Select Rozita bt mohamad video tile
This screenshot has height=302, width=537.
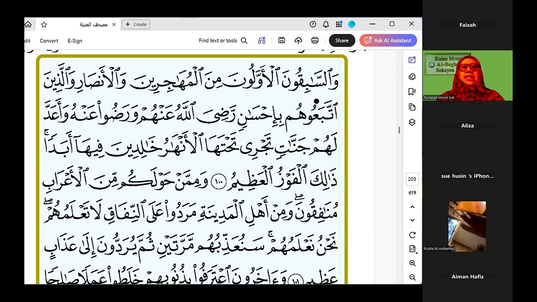coord(467,226)
